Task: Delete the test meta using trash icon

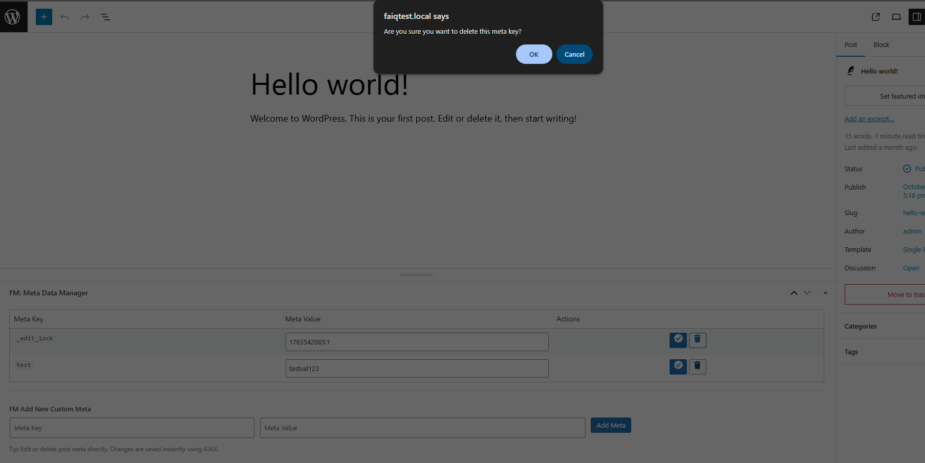Action: coord(697,366)
